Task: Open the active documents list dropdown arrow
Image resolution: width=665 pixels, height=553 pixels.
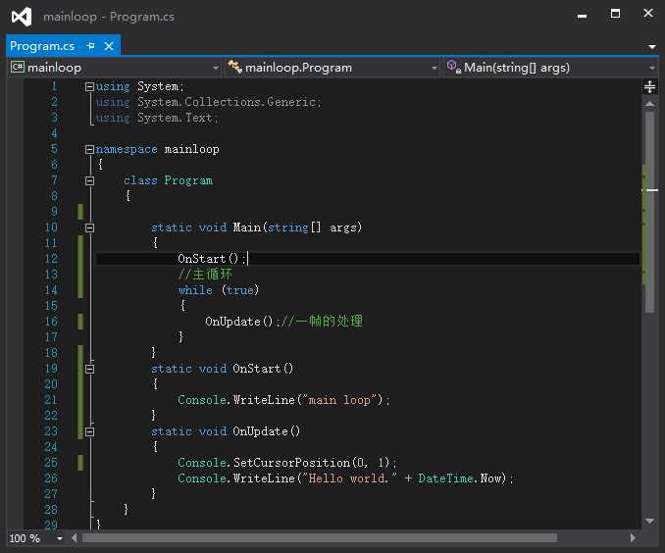Action: [652, 46]
